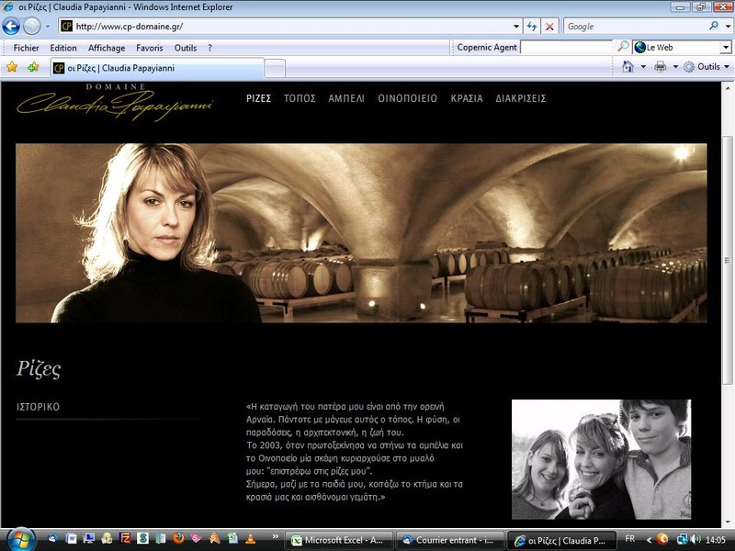The width and height of the screenshot is (735, 551).
Task: Open the ΡΙΖΕΣ navigation link
Action: click(x=259, y=98)
